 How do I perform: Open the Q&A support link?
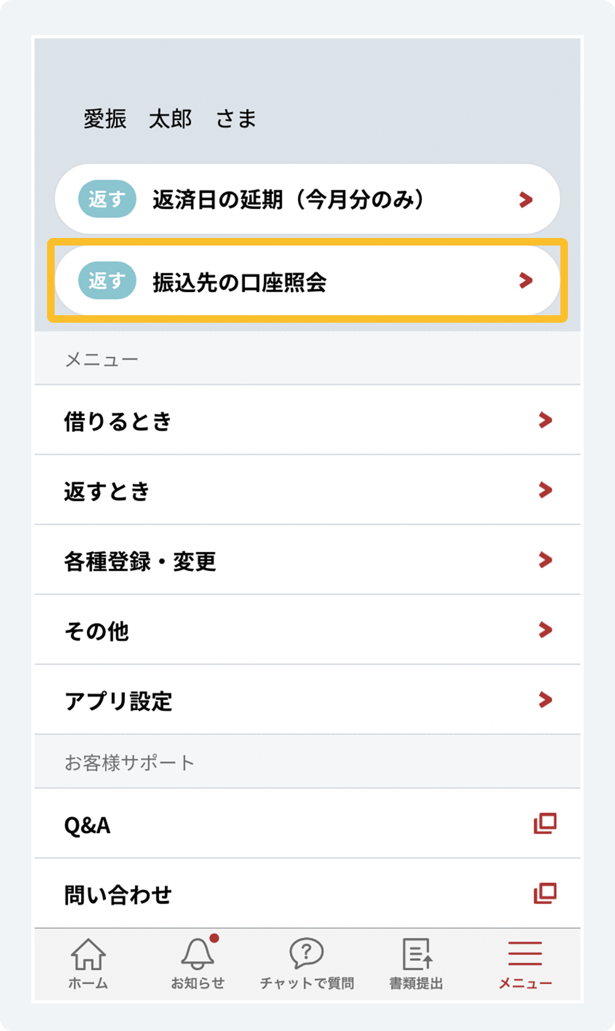tap(88, 824)
